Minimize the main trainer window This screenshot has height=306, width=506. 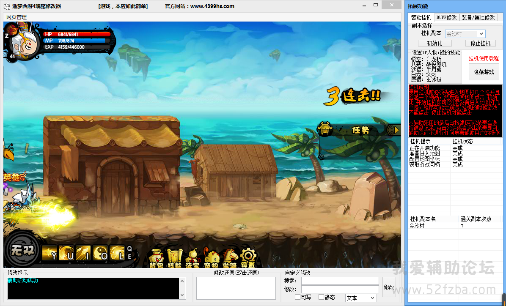point(364,5)
